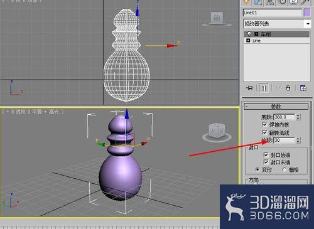Open Configure Modifier Sets icon
This screenshot has width=314, height=229.
point(303,88)
